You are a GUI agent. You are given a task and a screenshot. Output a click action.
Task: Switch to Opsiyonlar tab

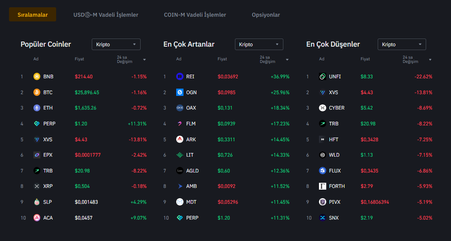tap(266, 15)
